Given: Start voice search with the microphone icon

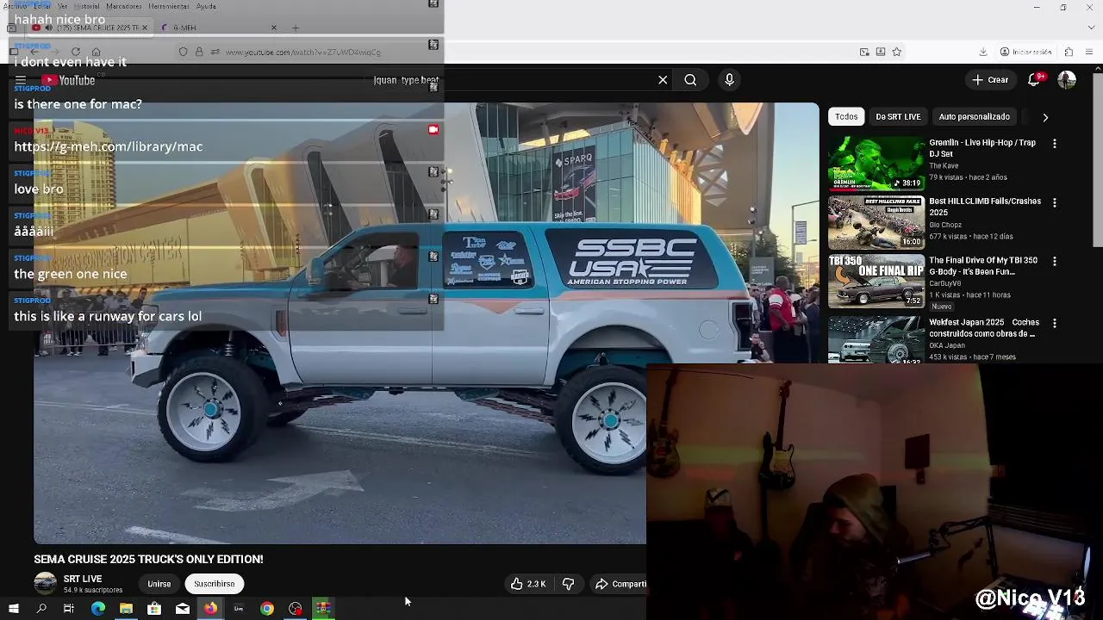Looking at the screenshot, I should pyautogui.click(x=729, y=80).
